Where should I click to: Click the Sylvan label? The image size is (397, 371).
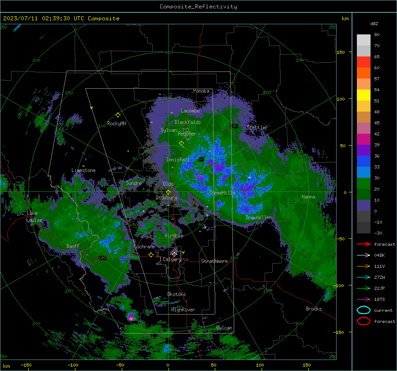click(x=169, y=130)
